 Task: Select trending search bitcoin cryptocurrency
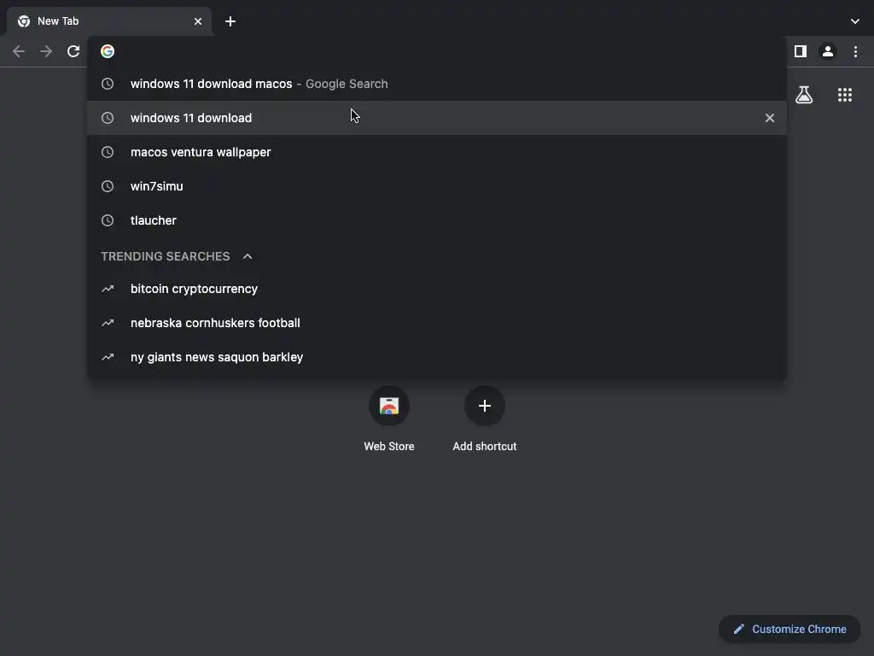click(x=437, y=289)
